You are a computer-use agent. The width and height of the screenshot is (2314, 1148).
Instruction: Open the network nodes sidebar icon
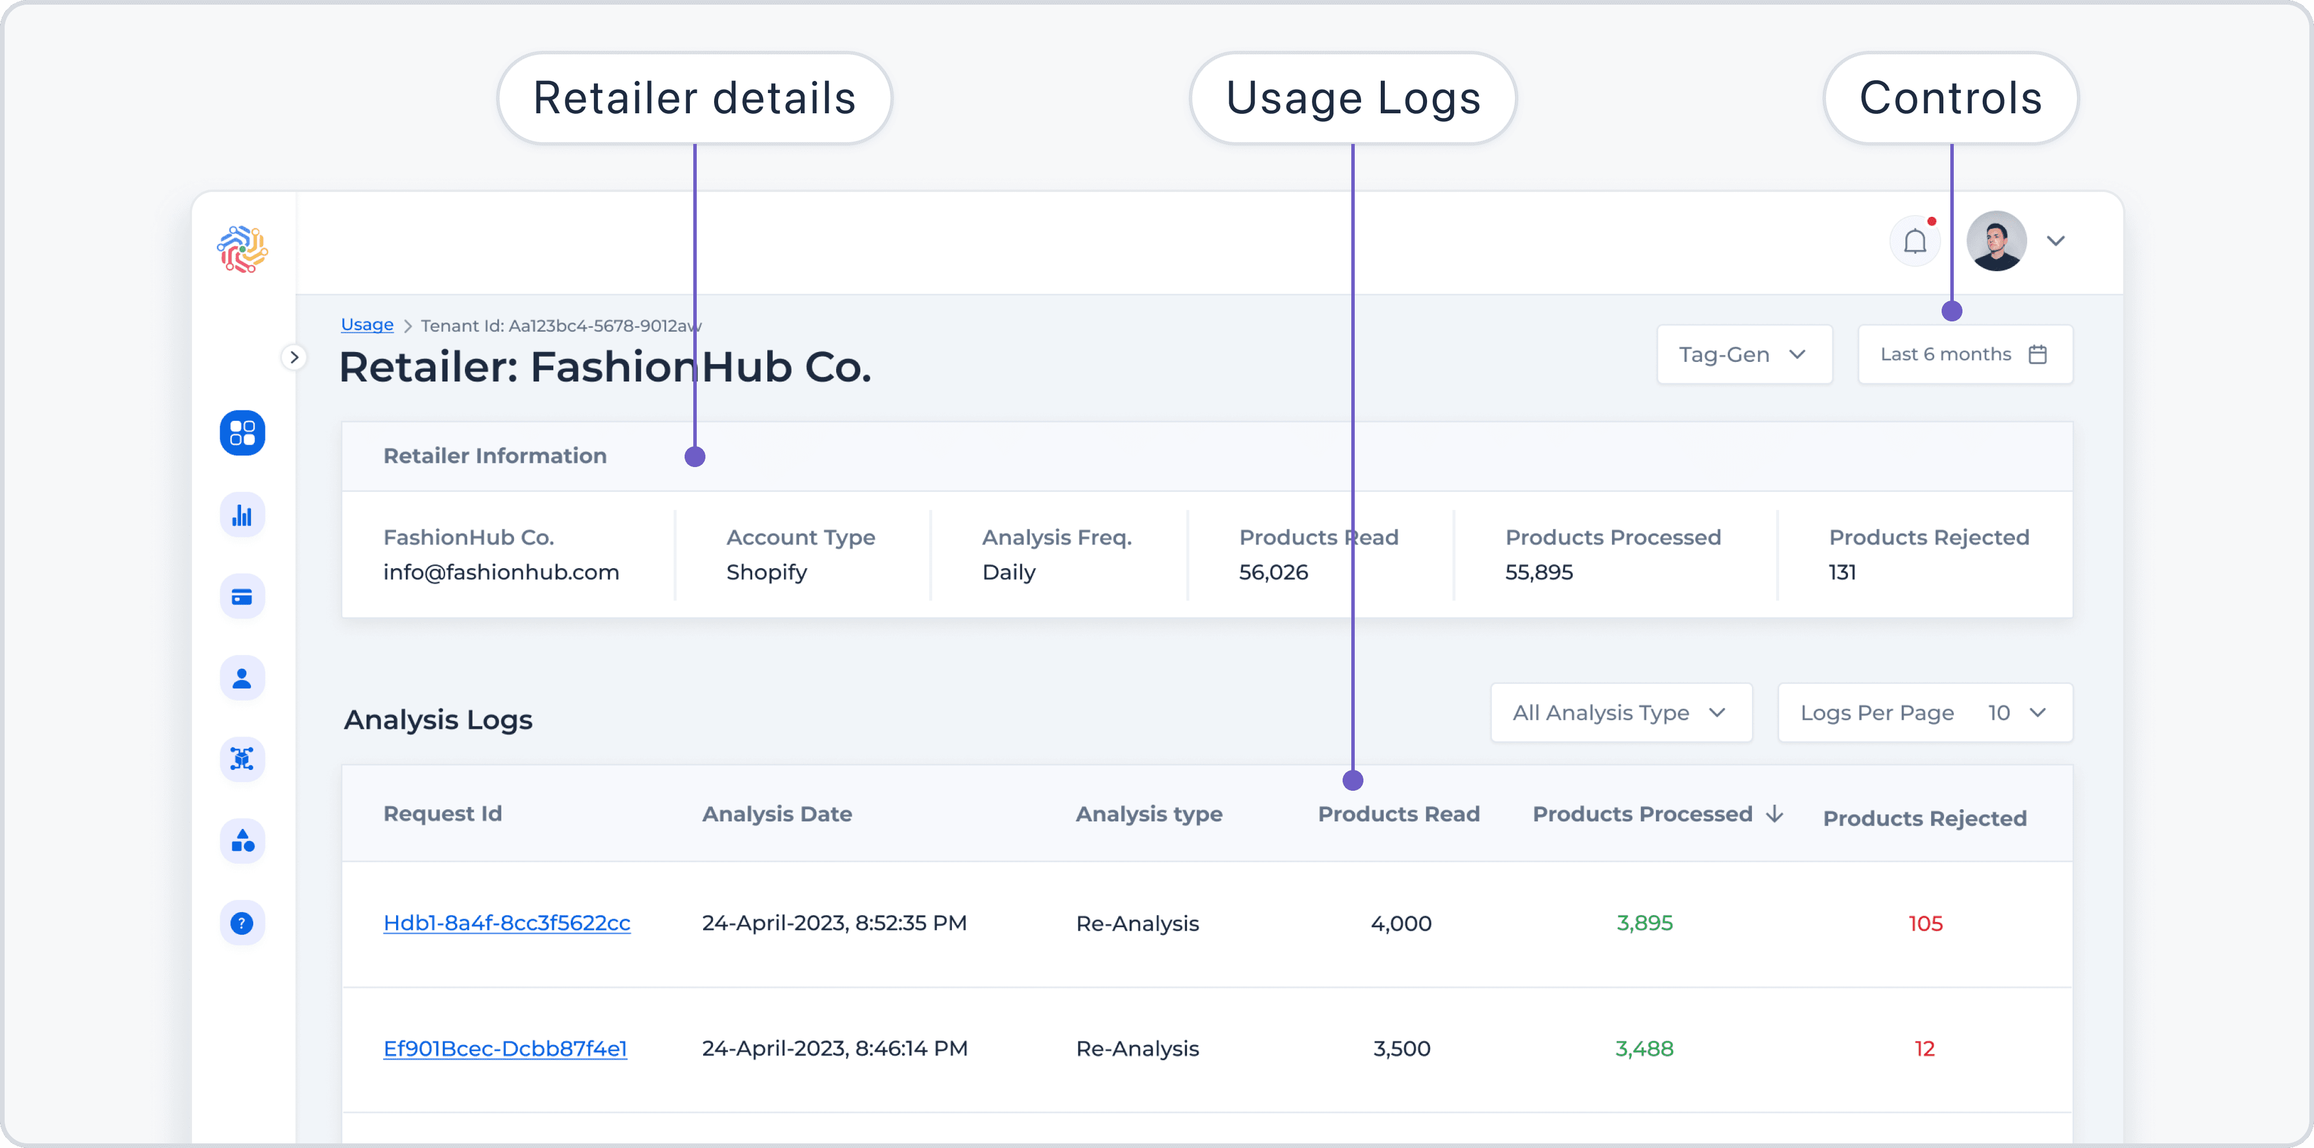pyautogui.click(x=242, y=759)
